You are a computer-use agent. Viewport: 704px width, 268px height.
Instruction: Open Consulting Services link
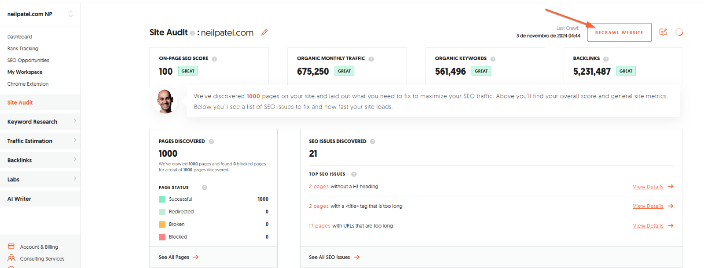(x=42, y=259)
